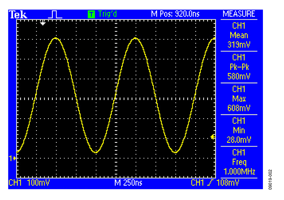Select the CH1 Mean measurement item
Viewport: 284px width, 200px height.
pyautogui.click(x=239, y=35)
